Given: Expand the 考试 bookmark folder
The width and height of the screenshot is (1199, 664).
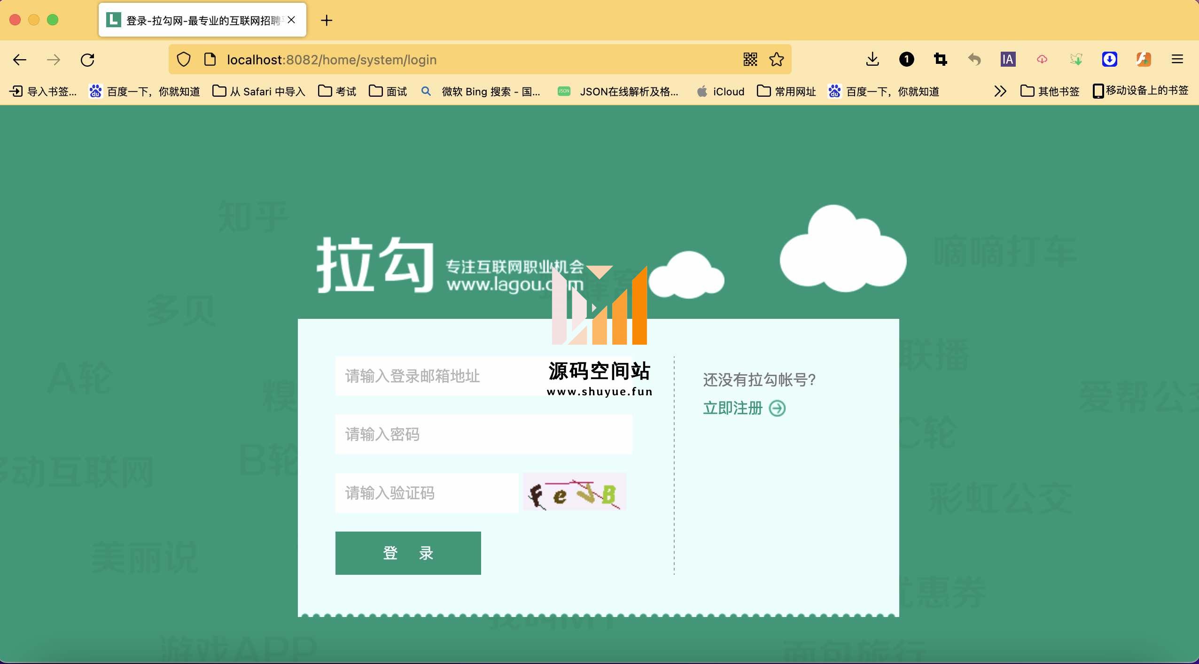Looking at the screenshot, I should click(337, 91).
